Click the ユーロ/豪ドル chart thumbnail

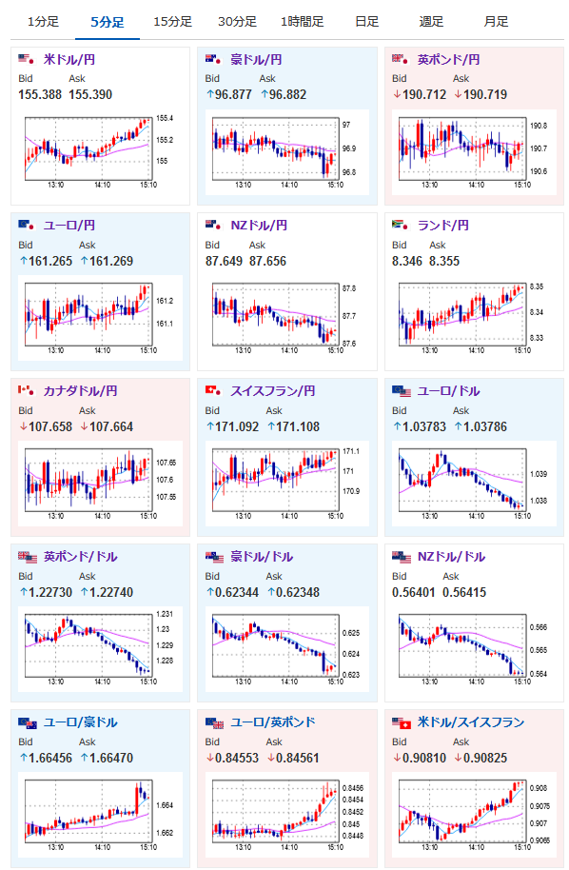point(100,815)
